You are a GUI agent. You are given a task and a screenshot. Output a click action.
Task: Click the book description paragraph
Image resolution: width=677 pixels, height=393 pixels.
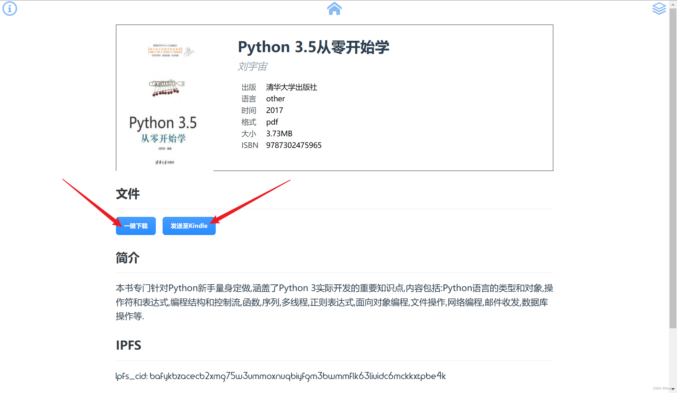334,302
